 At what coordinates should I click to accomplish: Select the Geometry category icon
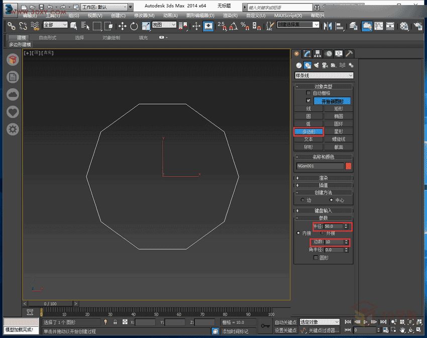tap(299, 65)
